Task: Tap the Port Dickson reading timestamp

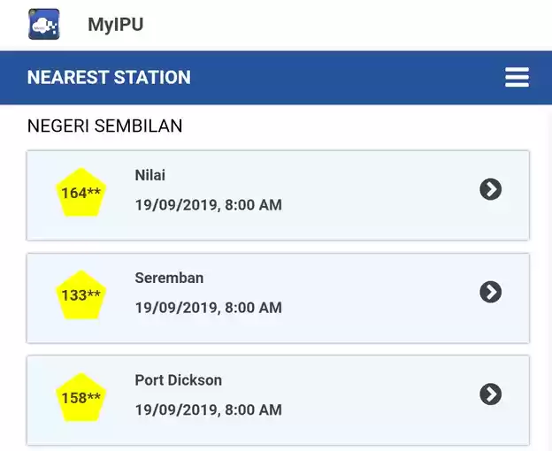Action: tap(209, 409)
